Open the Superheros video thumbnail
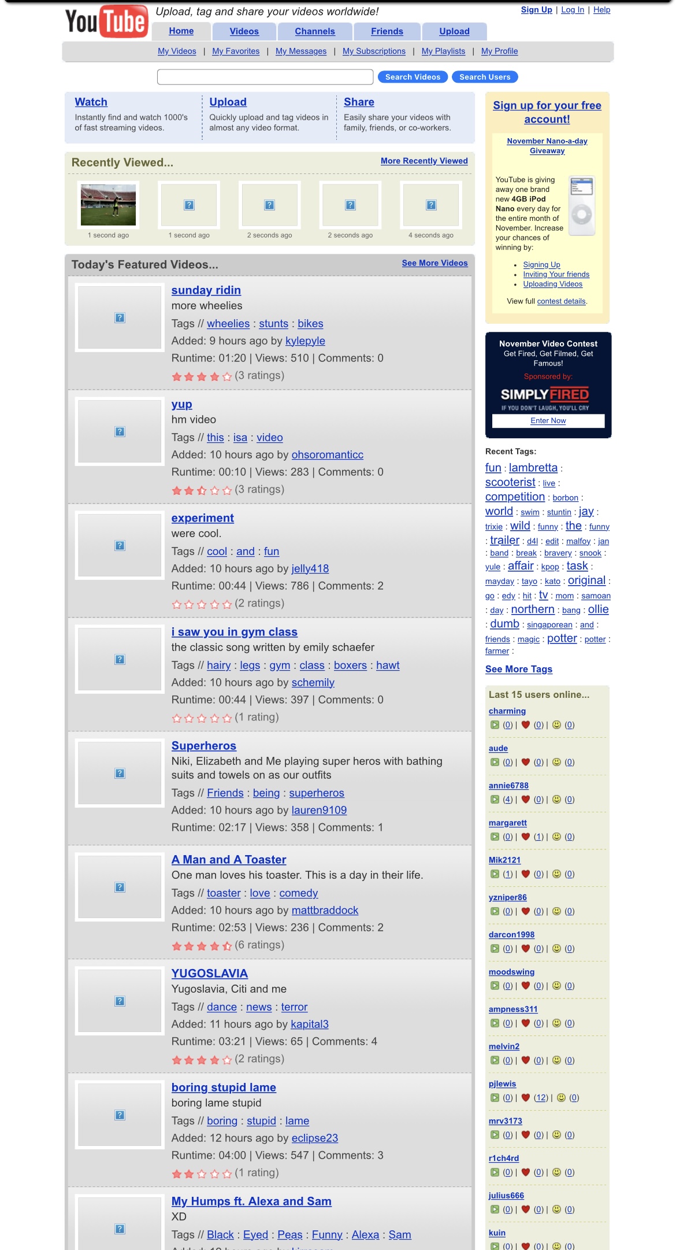 point(120,773)
